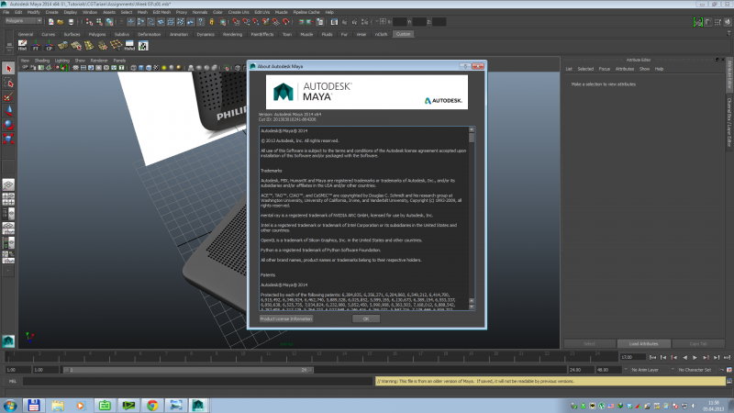Click the Open Scene folder icon
734x413 pixels.
[x=61, y=22]
